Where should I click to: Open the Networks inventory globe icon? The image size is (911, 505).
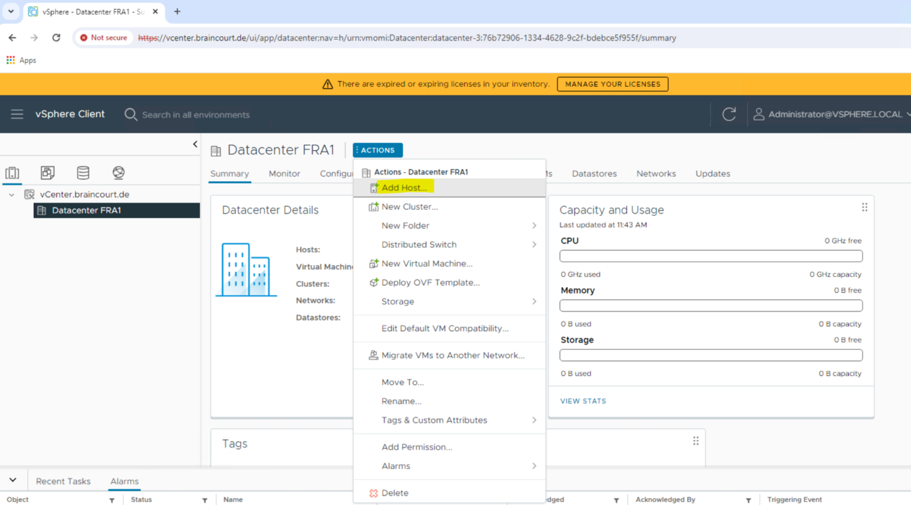[118, 173]
